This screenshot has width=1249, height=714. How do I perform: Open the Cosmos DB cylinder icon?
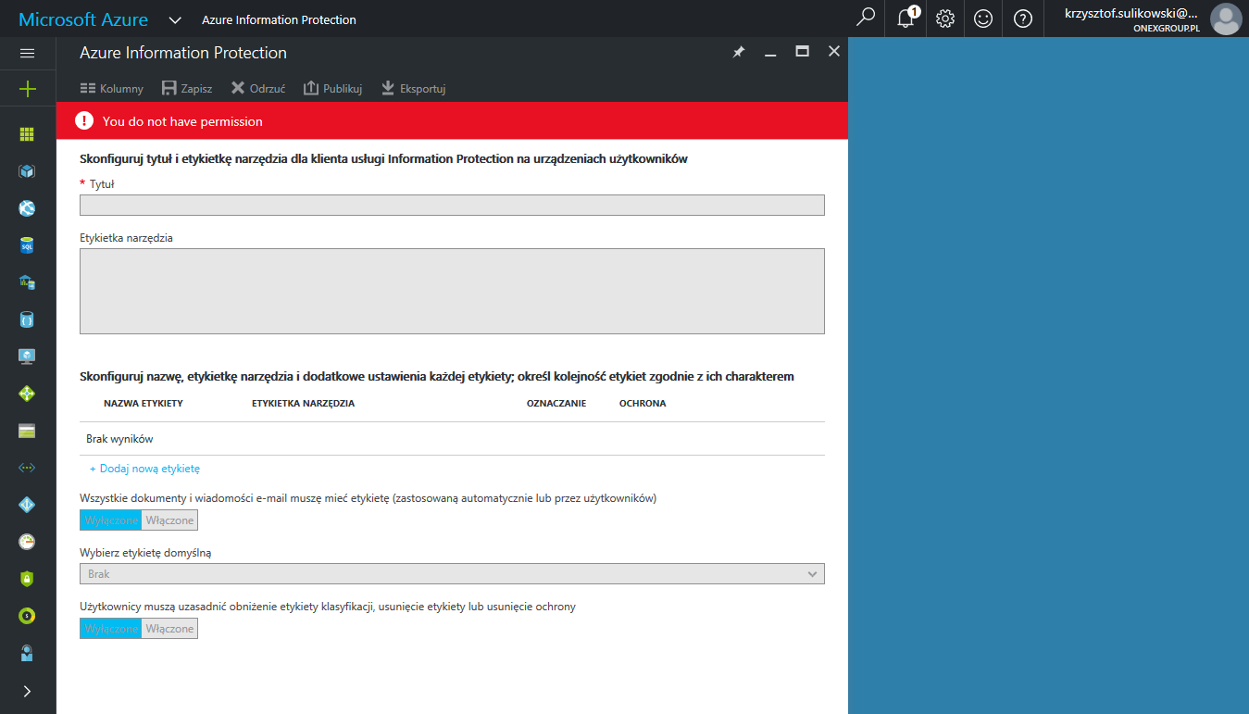pyautogui.click(x=27, y=319)
